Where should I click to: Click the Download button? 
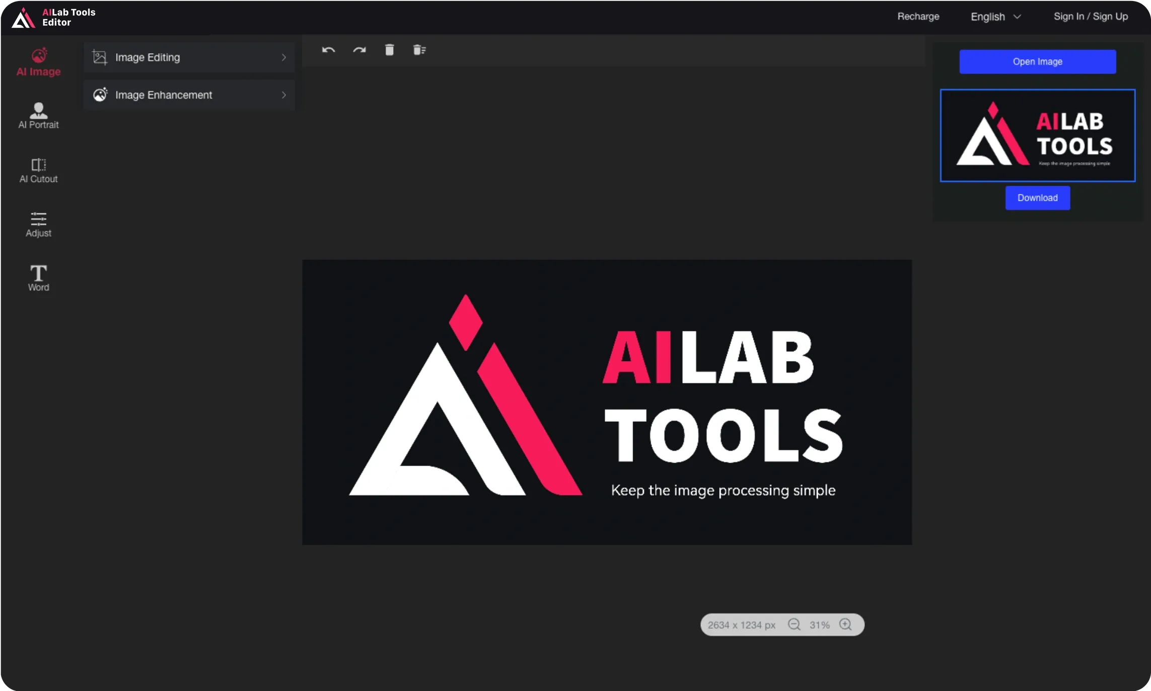coord(1037,198)
